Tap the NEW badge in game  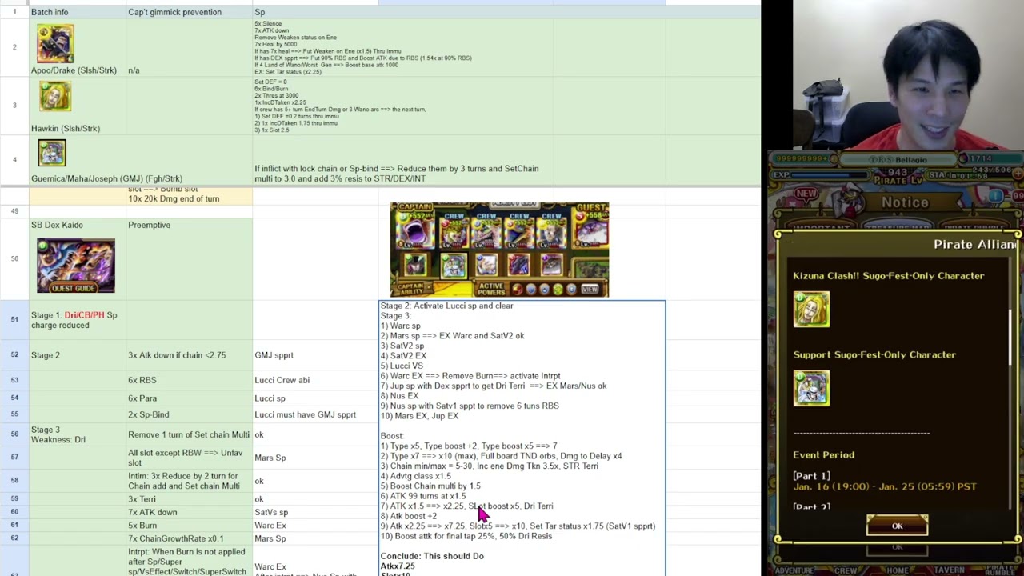click(806, 194)
